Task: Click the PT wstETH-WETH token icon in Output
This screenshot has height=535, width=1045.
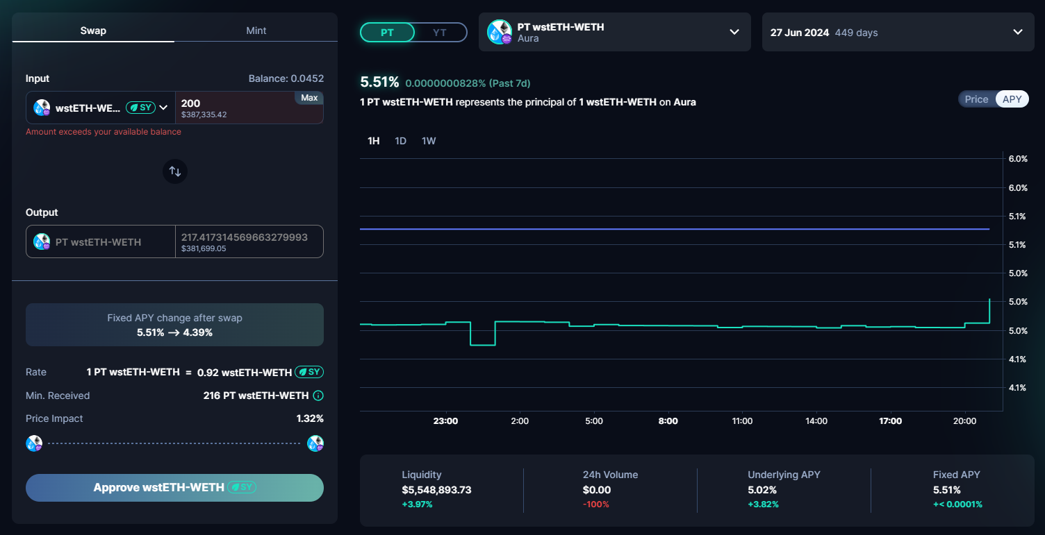Action: (42, 241)
